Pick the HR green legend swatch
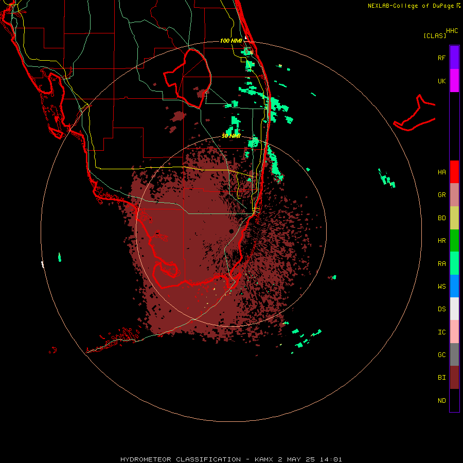463x463 pixels. 454,241
